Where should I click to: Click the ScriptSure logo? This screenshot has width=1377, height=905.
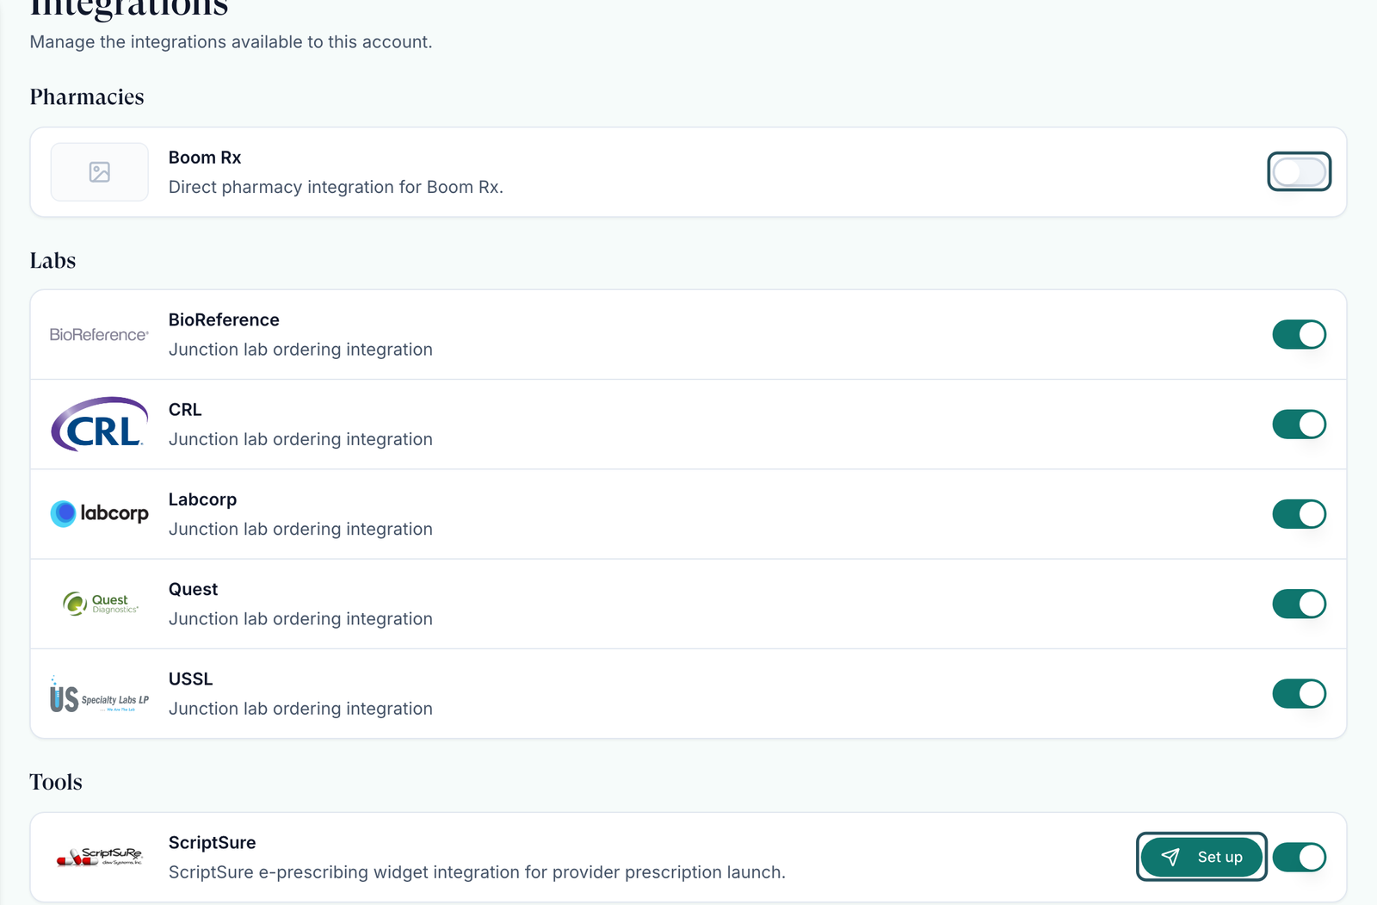99,857
